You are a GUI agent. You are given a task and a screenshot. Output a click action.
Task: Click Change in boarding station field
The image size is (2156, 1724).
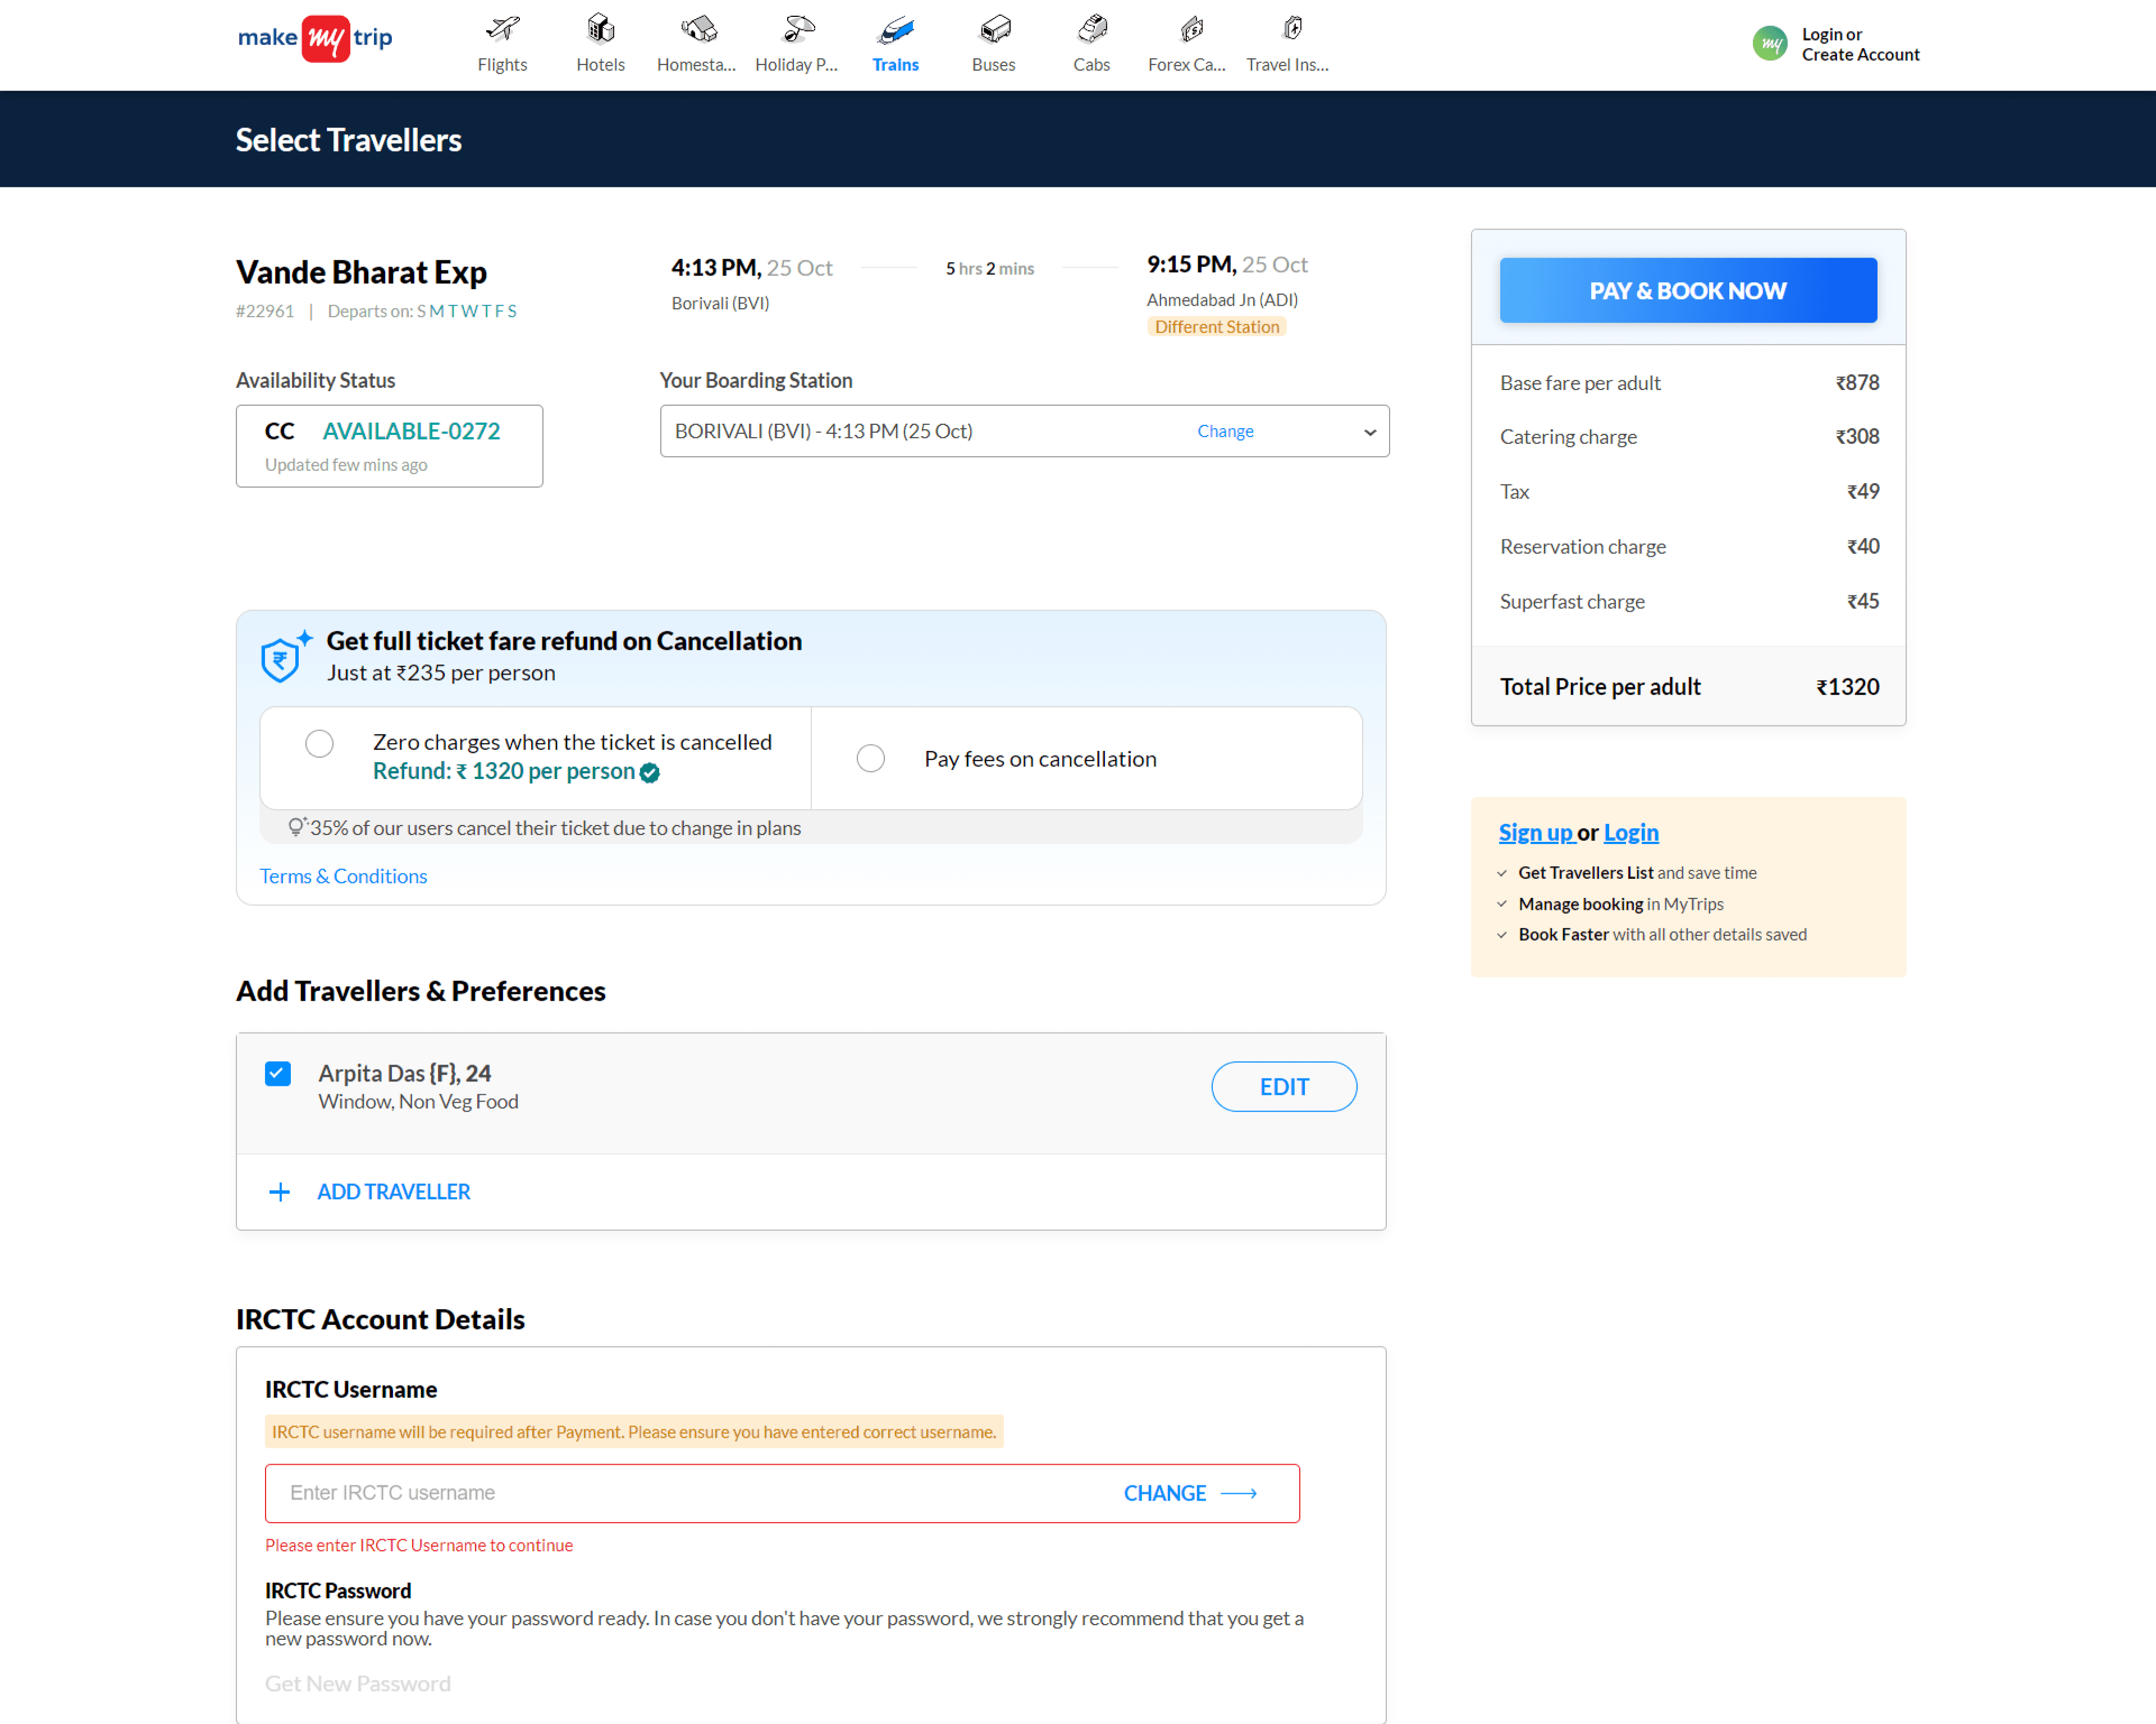pos(1225,432)
